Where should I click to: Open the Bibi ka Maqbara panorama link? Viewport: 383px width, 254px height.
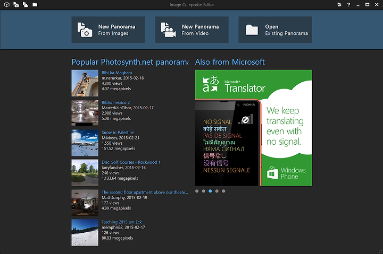(116, 73)
